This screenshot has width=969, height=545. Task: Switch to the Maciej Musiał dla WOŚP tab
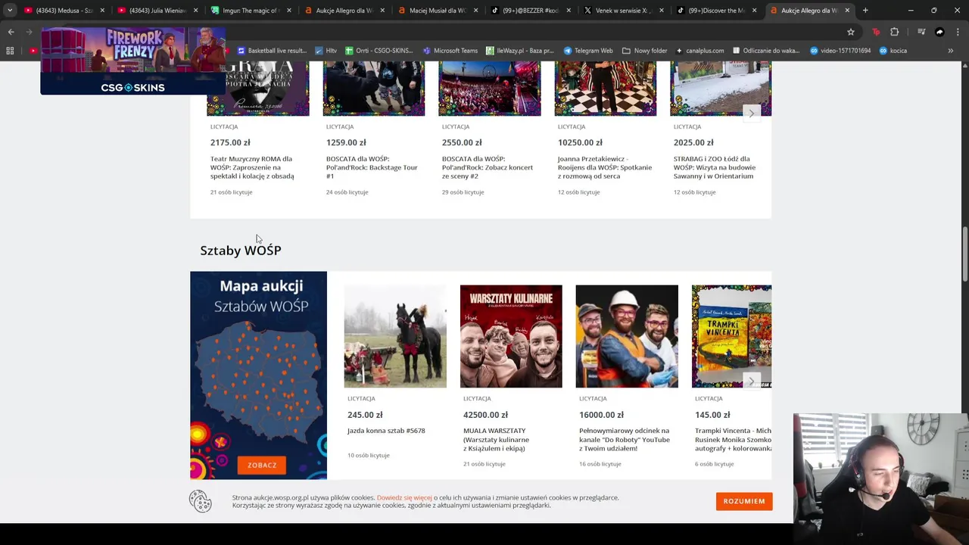[x=432, y=11]
